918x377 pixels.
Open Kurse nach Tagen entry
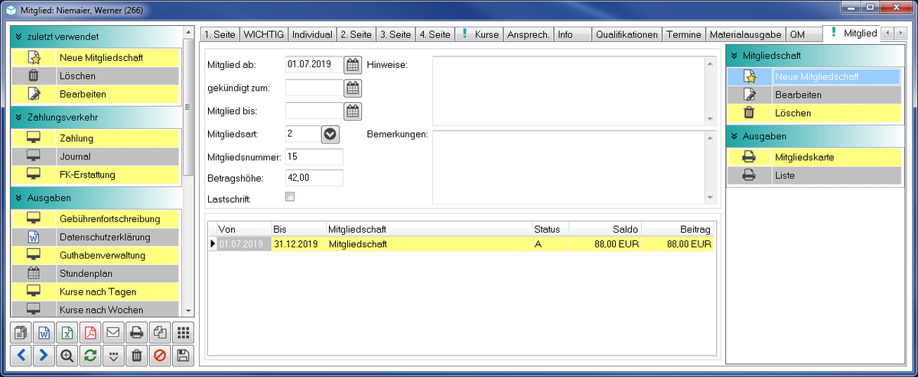point(96,292)
